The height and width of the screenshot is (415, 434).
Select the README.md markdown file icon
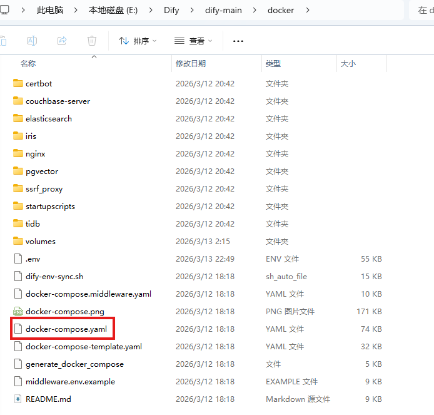pos(18,399)
